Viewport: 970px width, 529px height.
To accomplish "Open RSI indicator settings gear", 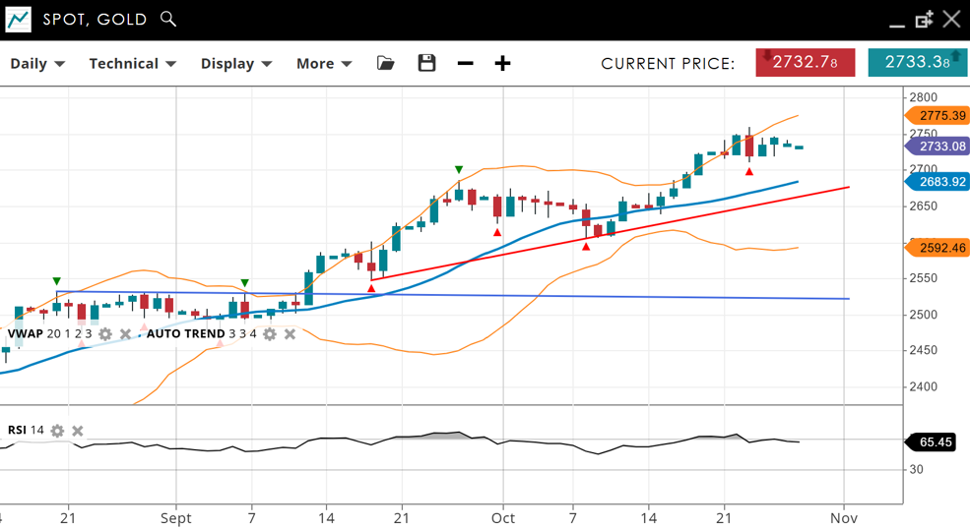I will 57,431.
